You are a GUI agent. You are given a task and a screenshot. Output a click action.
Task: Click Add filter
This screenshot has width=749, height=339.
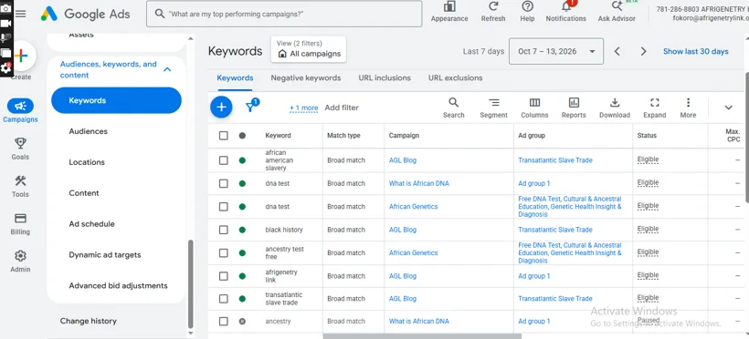click(x=342, y=108)
